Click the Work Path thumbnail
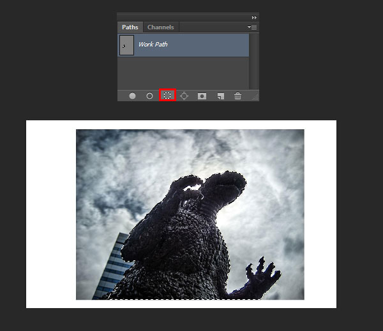Screen dimensions: 383x331 click(126, 45)
